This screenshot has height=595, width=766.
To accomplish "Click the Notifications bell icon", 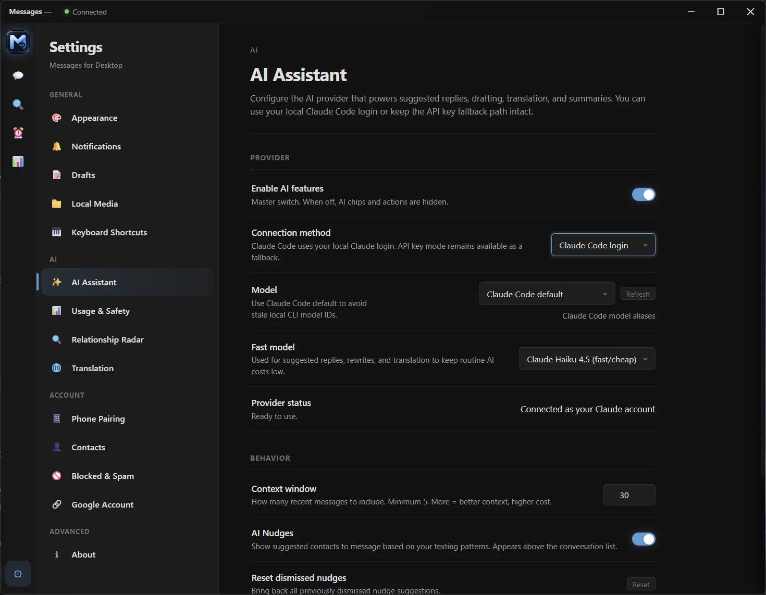I will tap(57, 146).
